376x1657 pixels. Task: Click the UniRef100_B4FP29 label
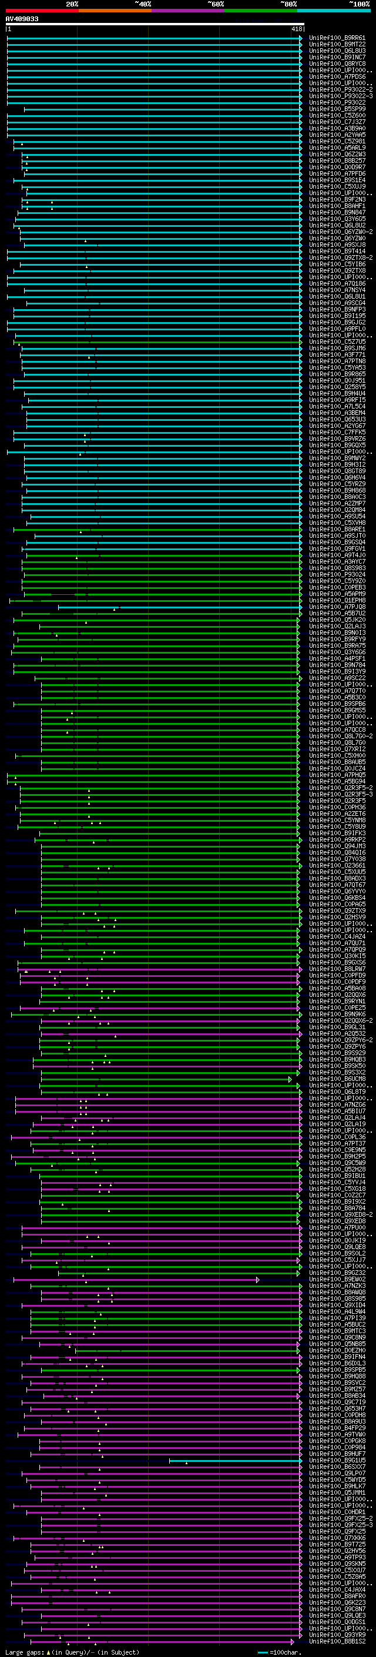(x=337, y=1428)
